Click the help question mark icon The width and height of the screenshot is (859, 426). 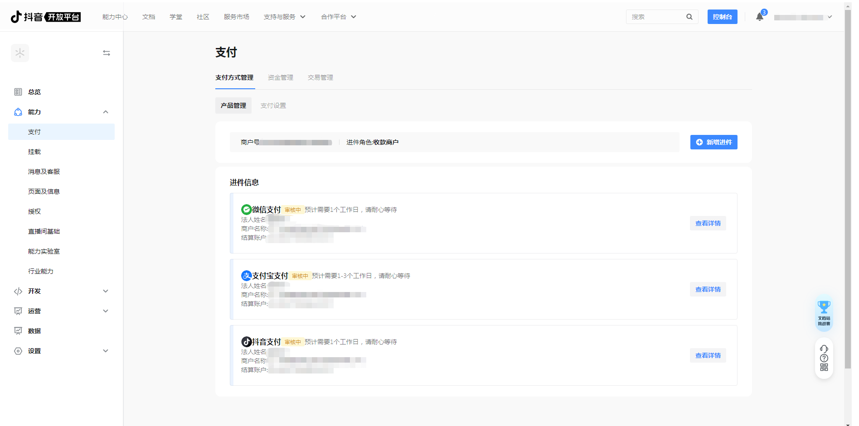tap(824, 358)
